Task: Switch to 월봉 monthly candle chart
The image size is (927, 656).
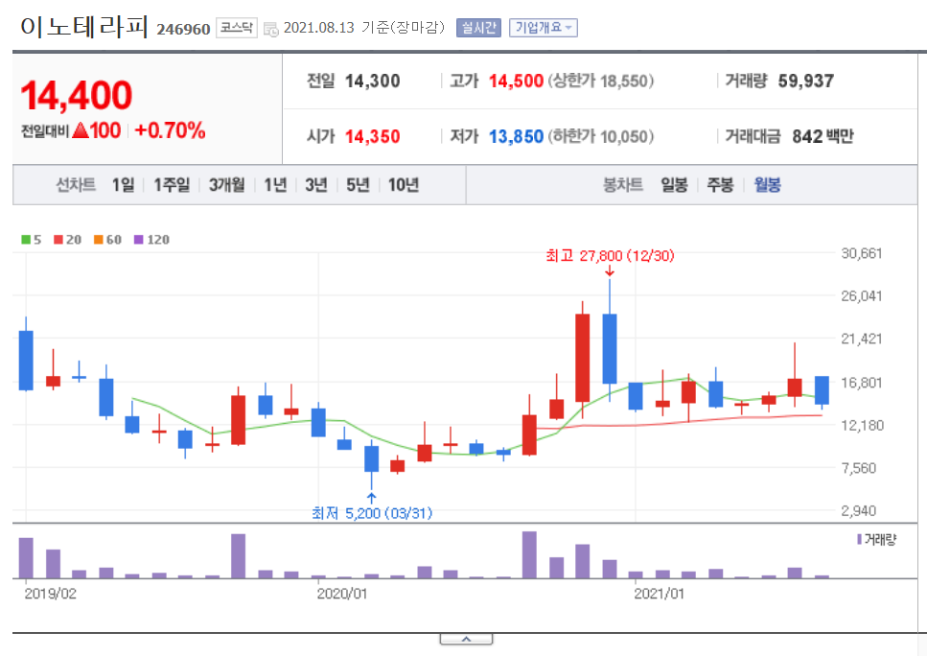Action: (x=767, y=185)
